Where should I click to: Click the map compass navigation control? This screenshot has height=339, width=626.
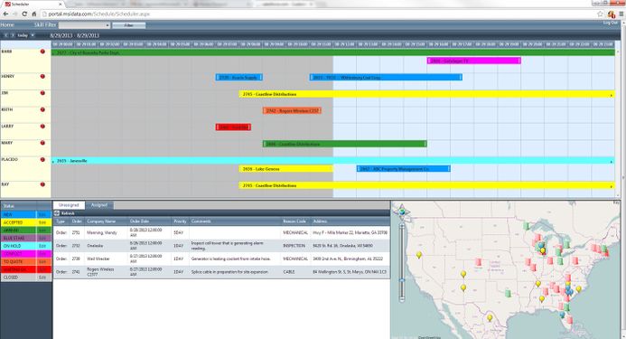tap(402, 212)
